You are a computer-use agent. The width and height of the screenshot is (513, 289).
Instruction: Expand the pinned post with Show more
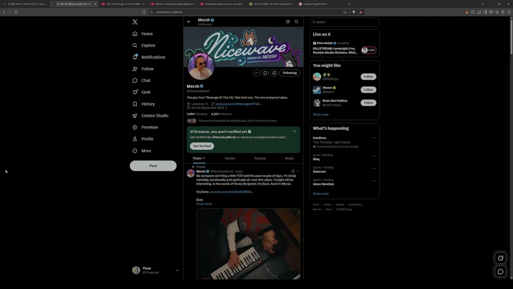(x=204, y=204)
